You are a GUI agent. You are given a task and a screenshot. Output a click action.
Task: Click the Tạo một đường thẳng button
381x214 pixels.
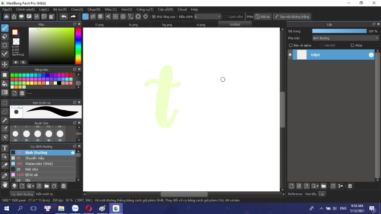click(x=292, y=17)
